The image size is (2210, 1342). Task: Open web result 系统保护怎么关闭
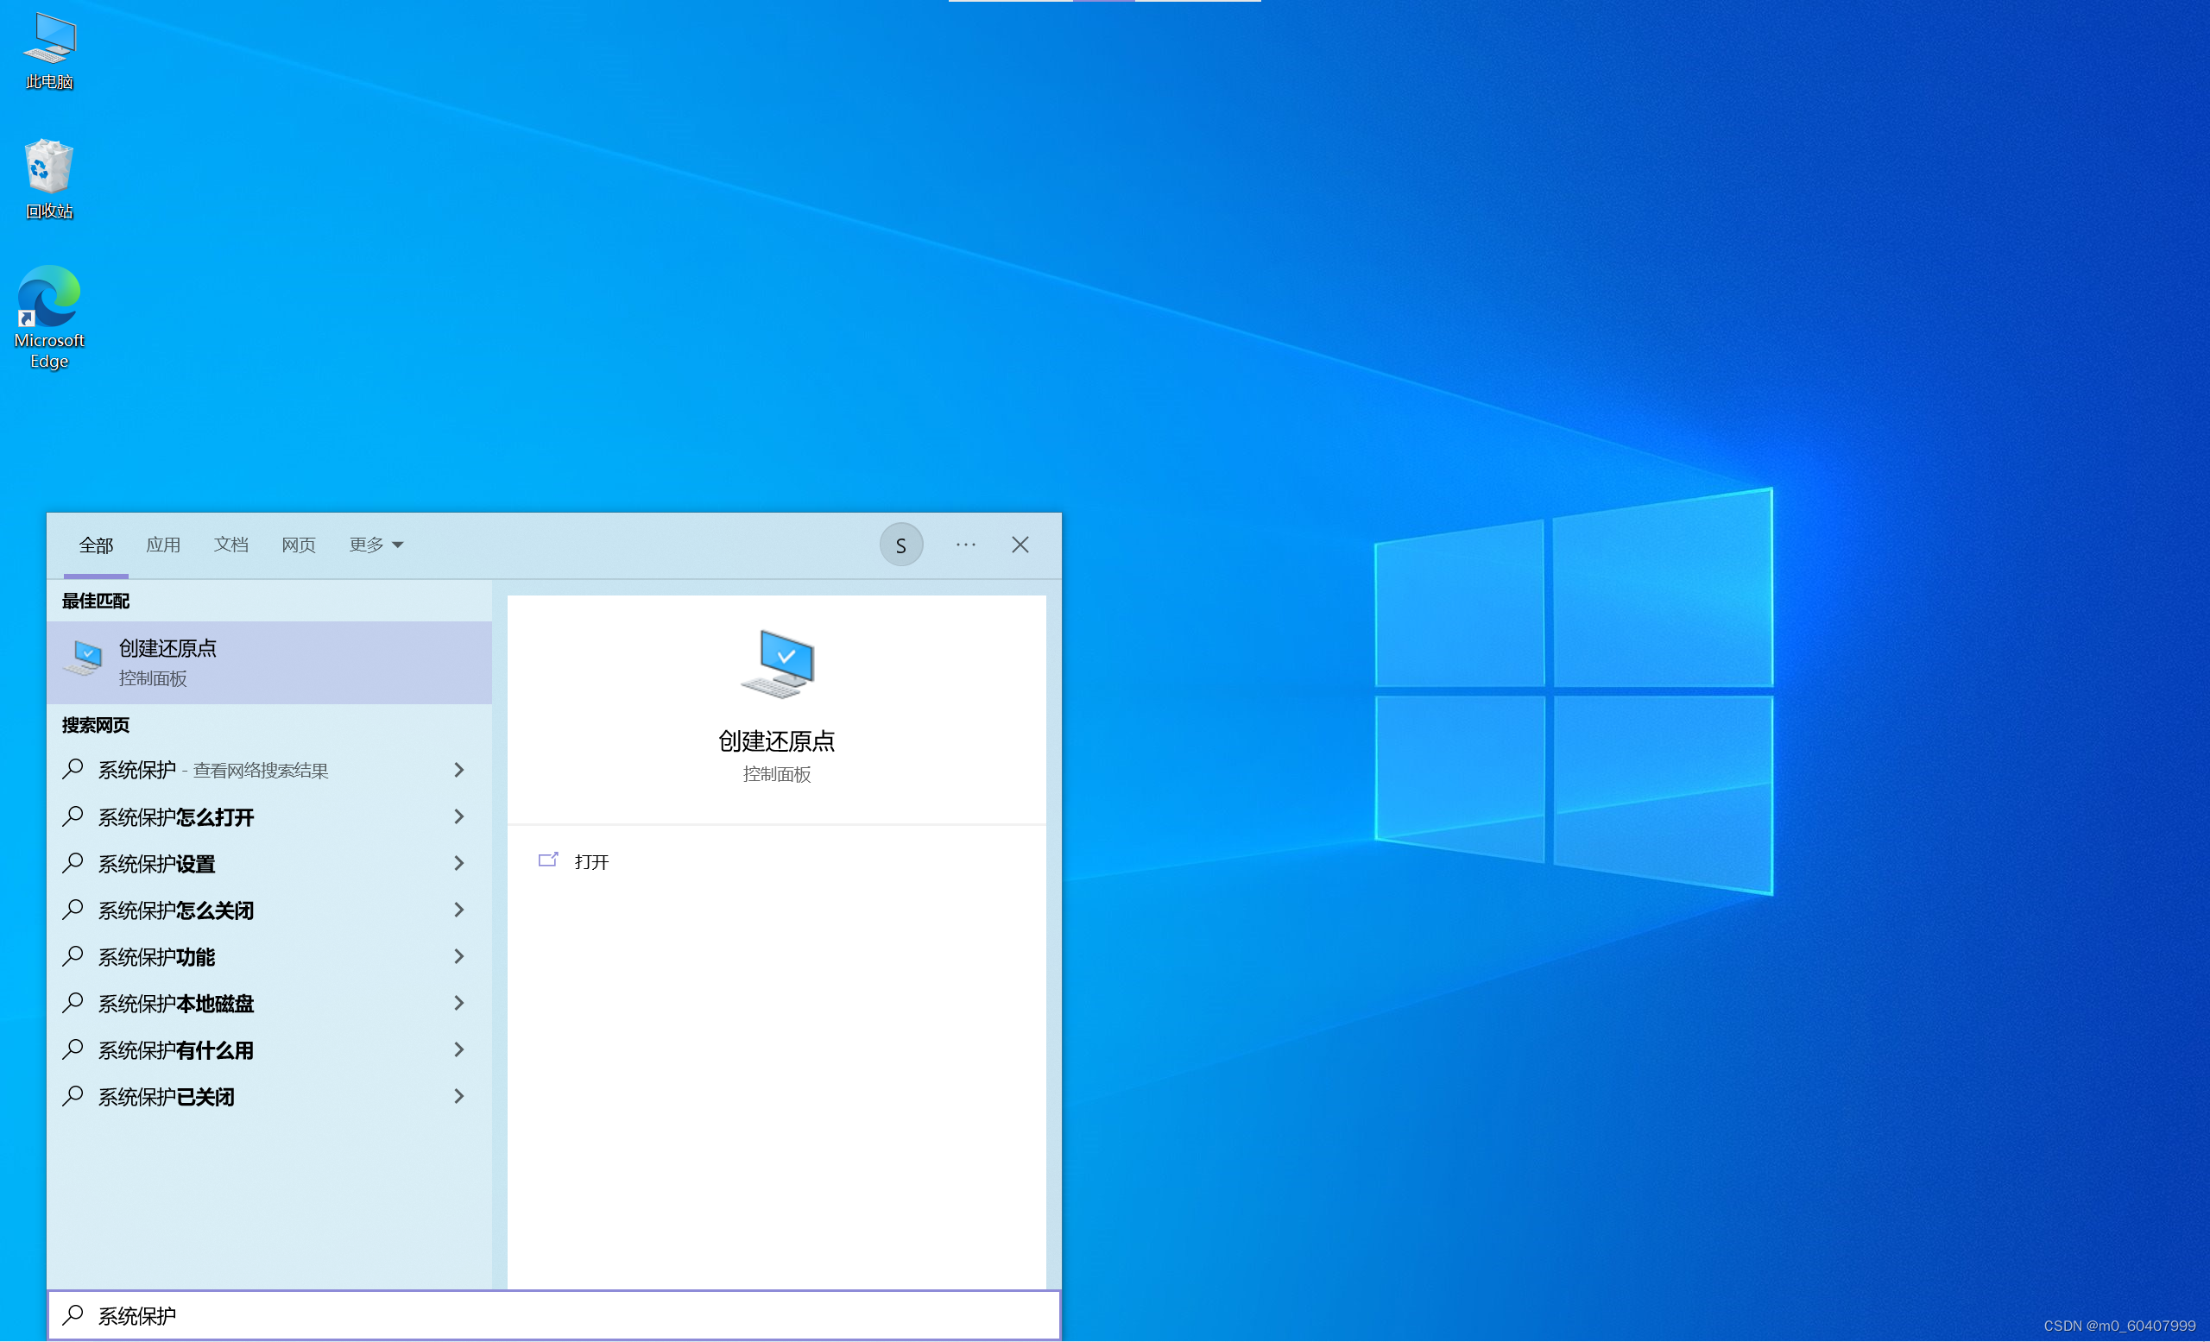pos(176,910)
